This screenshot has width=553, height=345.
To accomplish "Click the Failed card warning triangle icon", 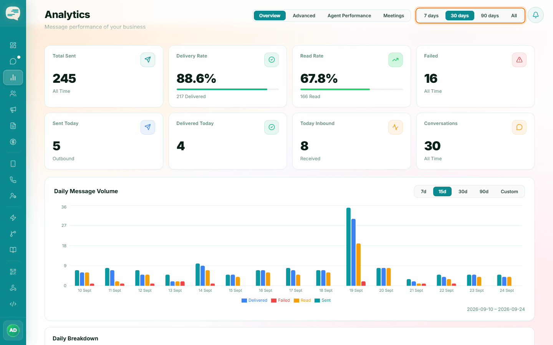I will (x=519, y=60).
